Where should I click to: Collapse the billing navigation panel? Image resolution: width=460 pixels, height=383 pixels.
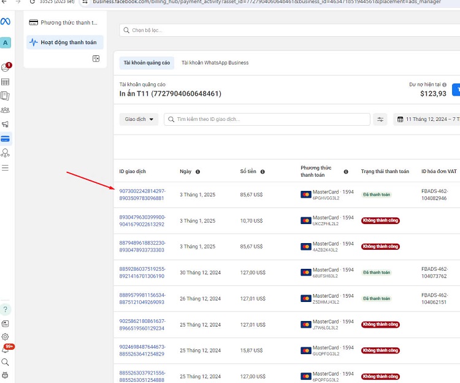tap(96, 58)
